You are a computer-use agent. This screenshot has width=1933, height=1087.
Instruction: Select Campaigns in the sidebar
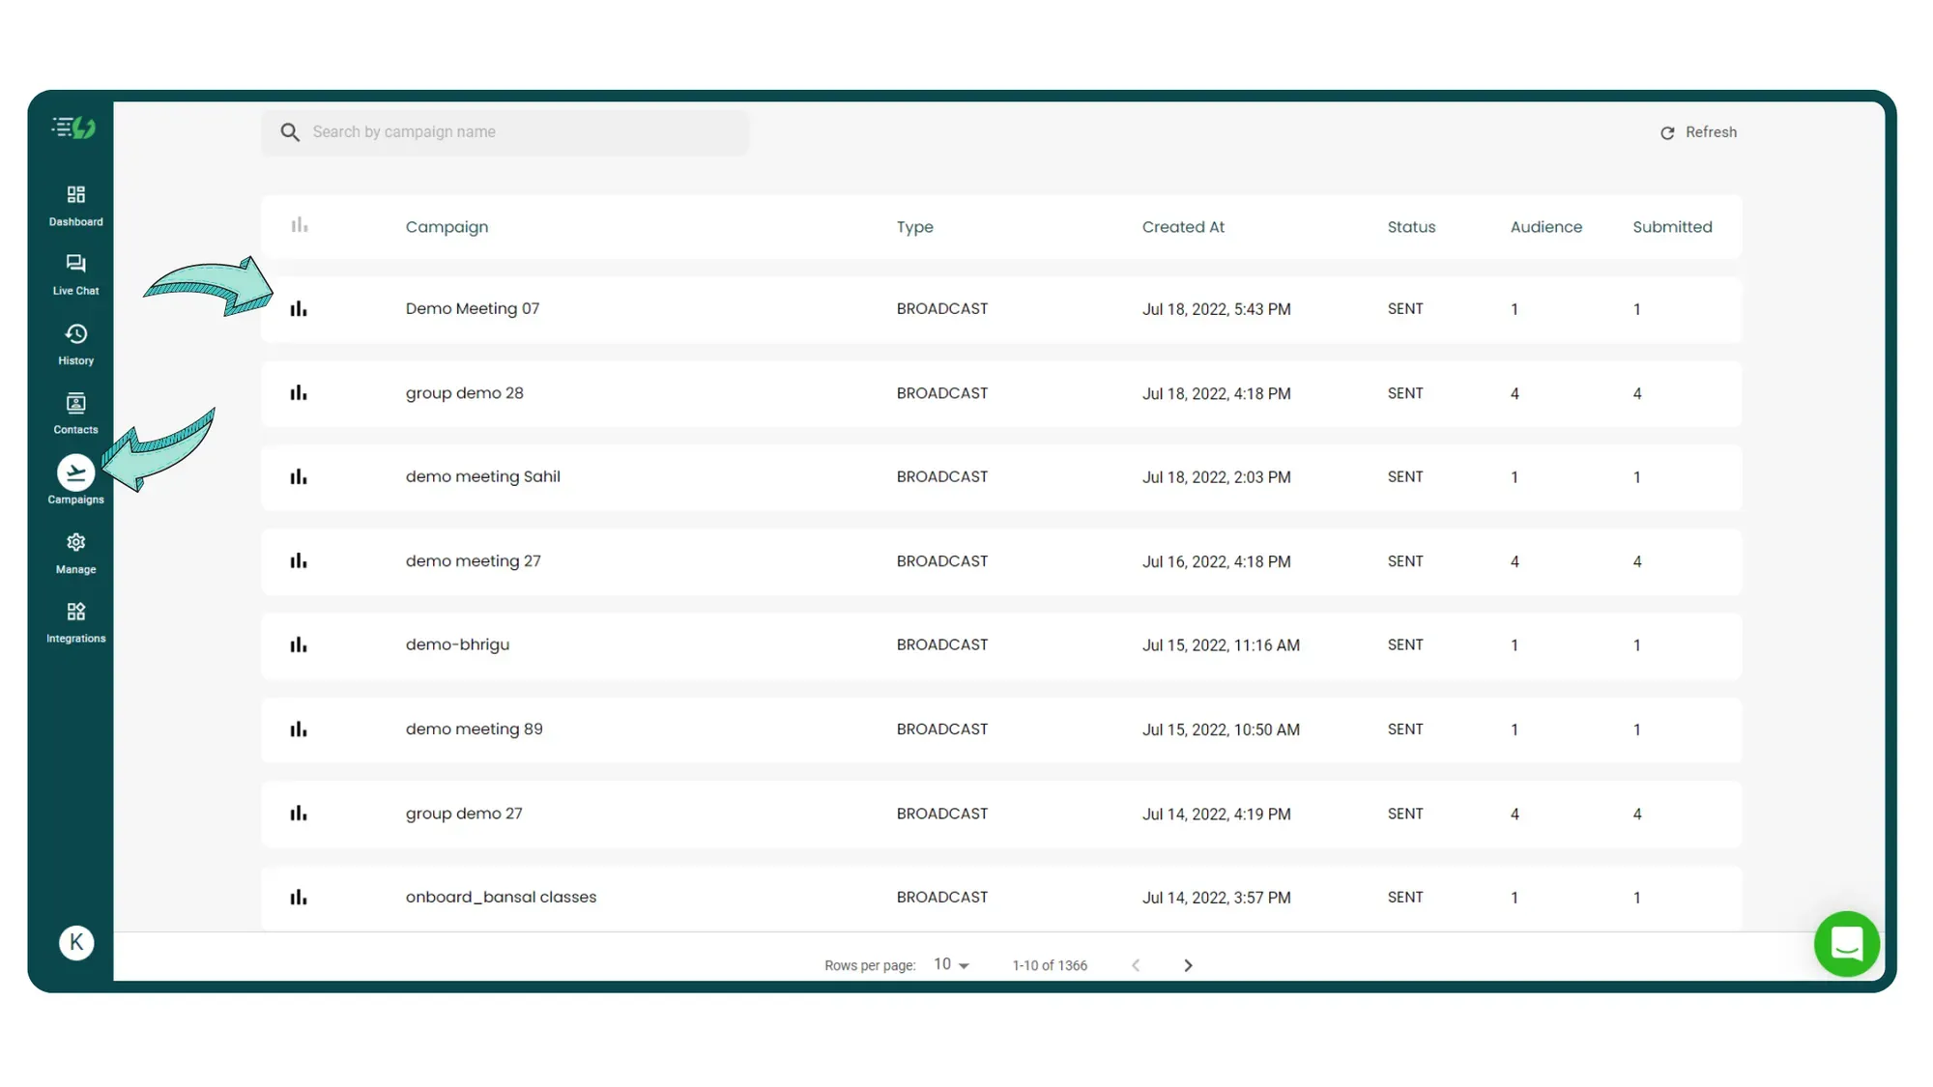(x=75, y=481)
